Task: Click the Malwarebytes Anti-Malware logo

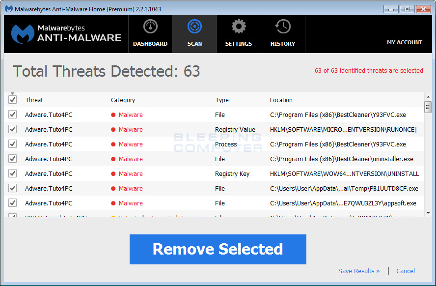Action: tap(66, 33)
